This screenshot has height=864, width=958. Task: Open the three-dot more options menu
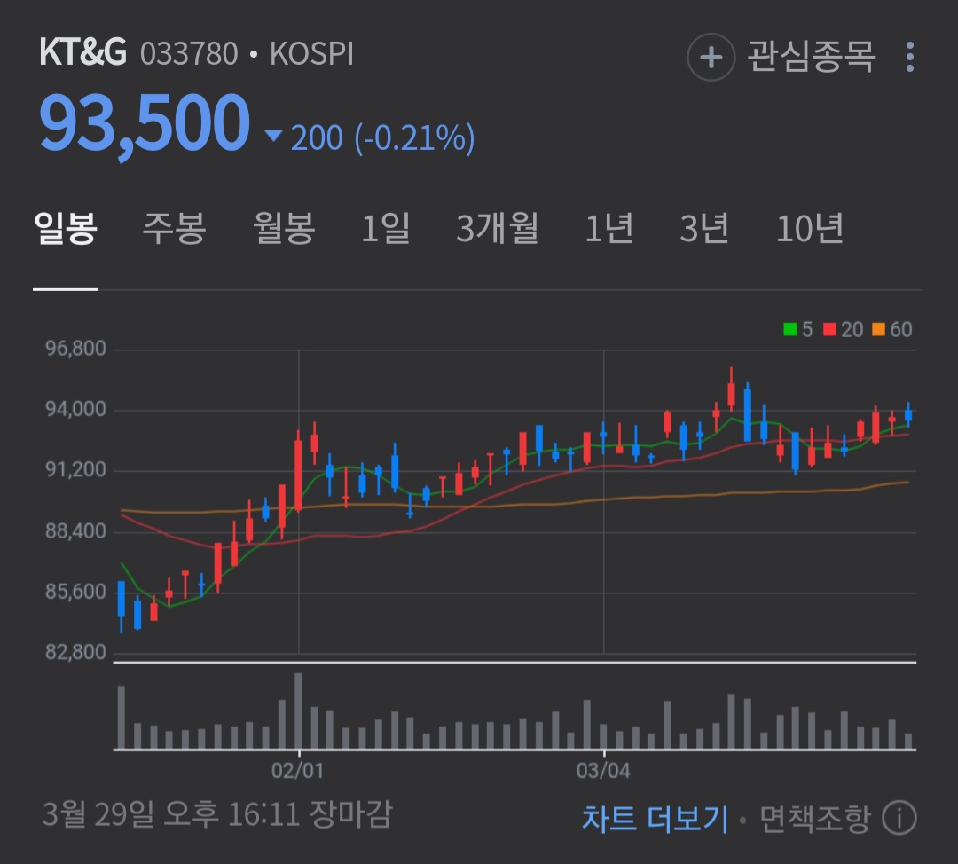click(910, 58)
